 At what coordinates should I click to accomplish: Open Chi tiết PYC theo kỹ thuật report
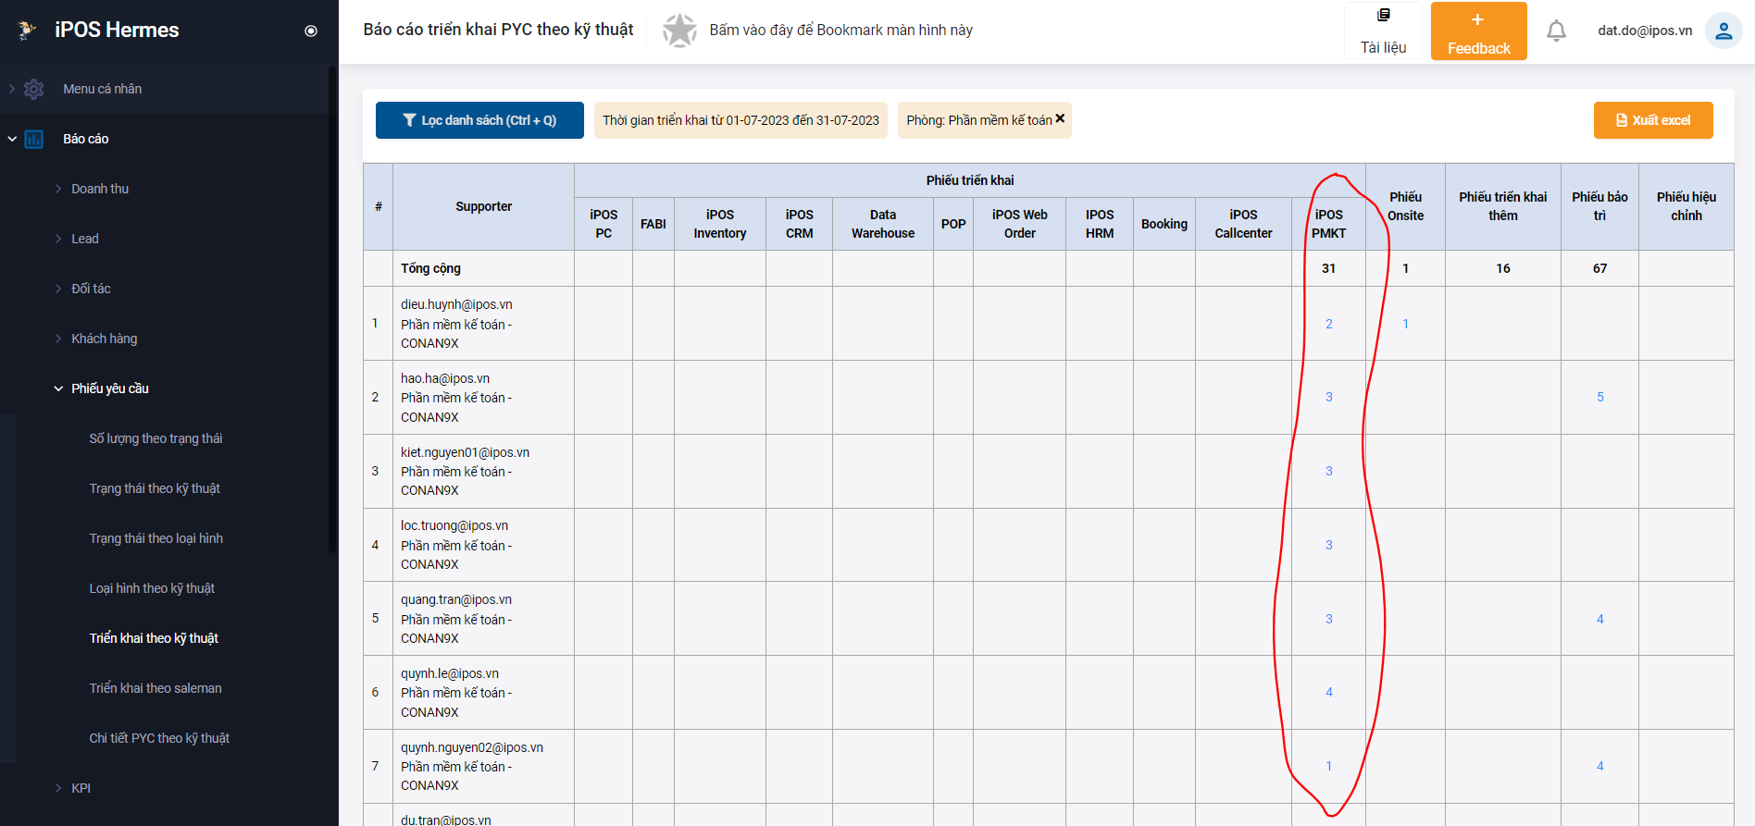[x=159, y=738]
